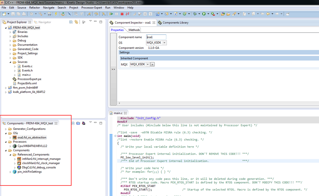Click the Skip All Breakpoints icon
Viewport: 319px width, 196px height.
69,14
